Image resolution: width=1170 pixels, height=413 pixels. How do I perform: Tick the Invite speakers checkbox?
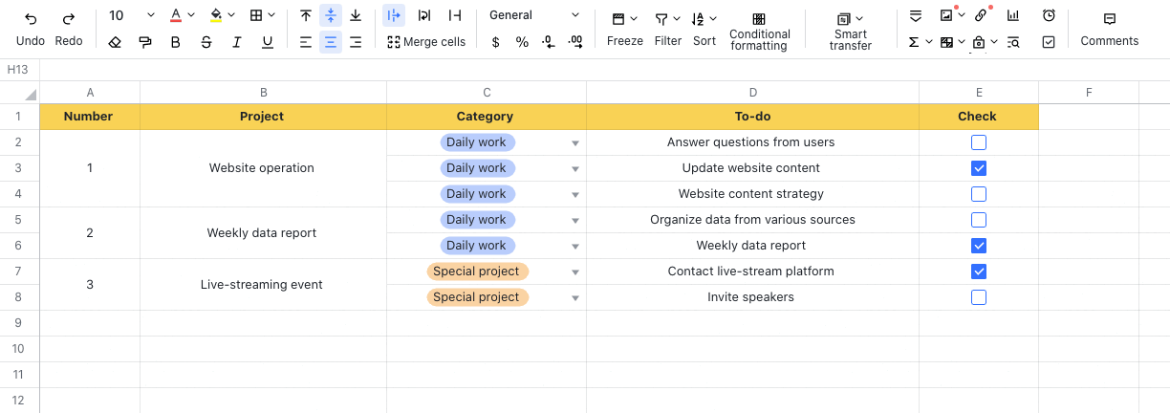click(979, 297)
